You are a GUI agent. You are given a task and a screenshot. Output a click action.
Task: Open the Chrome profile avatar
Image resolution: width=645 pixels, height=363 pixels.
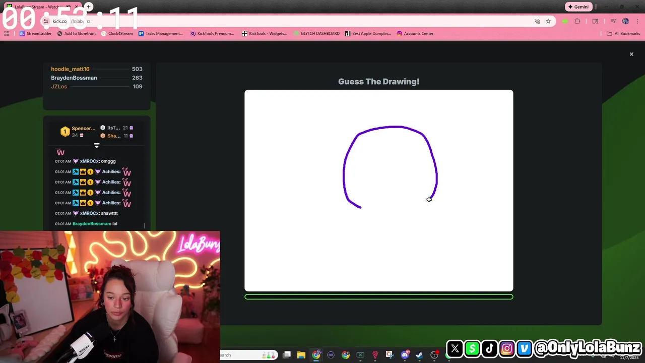click(x=625, y=21)
